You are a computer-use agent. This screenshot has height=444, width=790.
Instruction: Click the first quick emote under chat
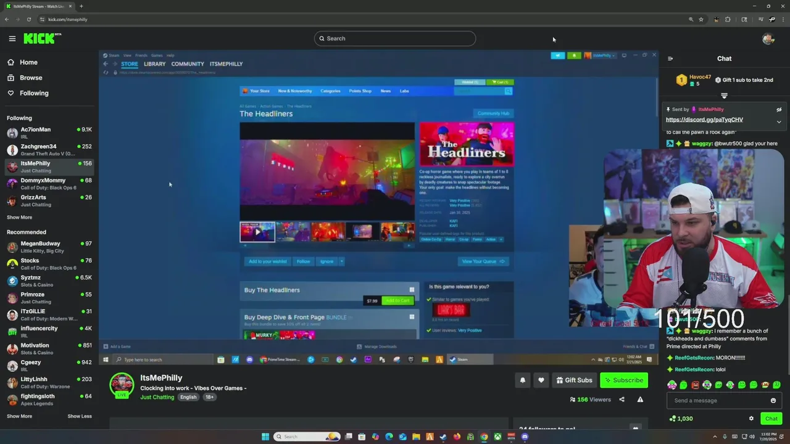(671, 385)
